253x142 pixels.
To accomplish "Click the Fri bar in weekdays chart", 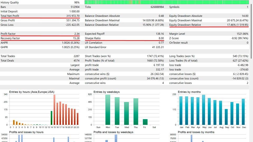I will tap(145, 122).
